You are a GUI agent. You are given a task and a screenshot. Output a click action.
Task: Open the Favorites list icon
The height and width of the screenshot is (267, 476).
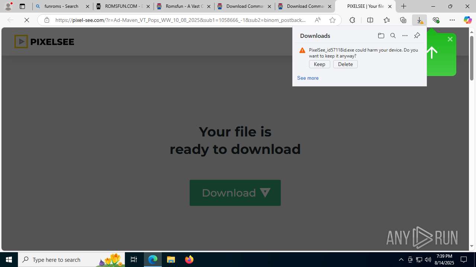click(x=386, y=20)
